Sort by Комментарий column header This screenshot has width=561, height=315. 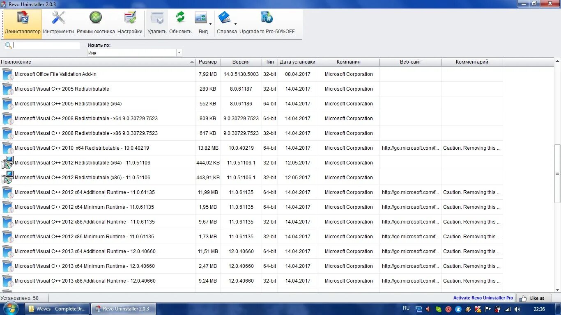[x=472, y=62]
